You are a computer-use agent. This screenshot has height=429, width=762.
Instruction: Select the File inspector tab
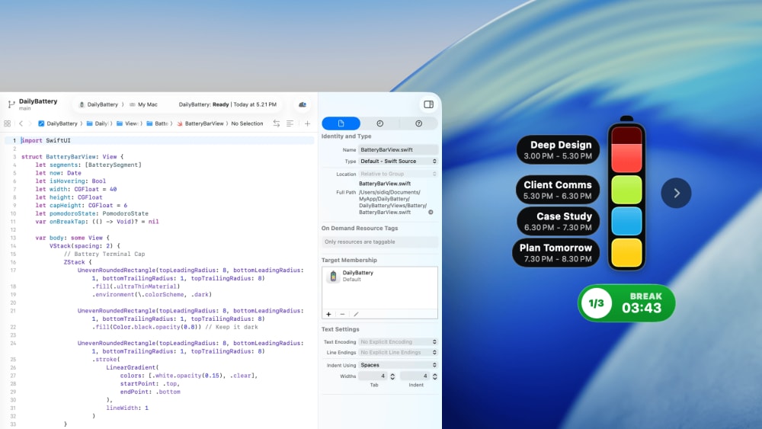[x=341, y=123]
